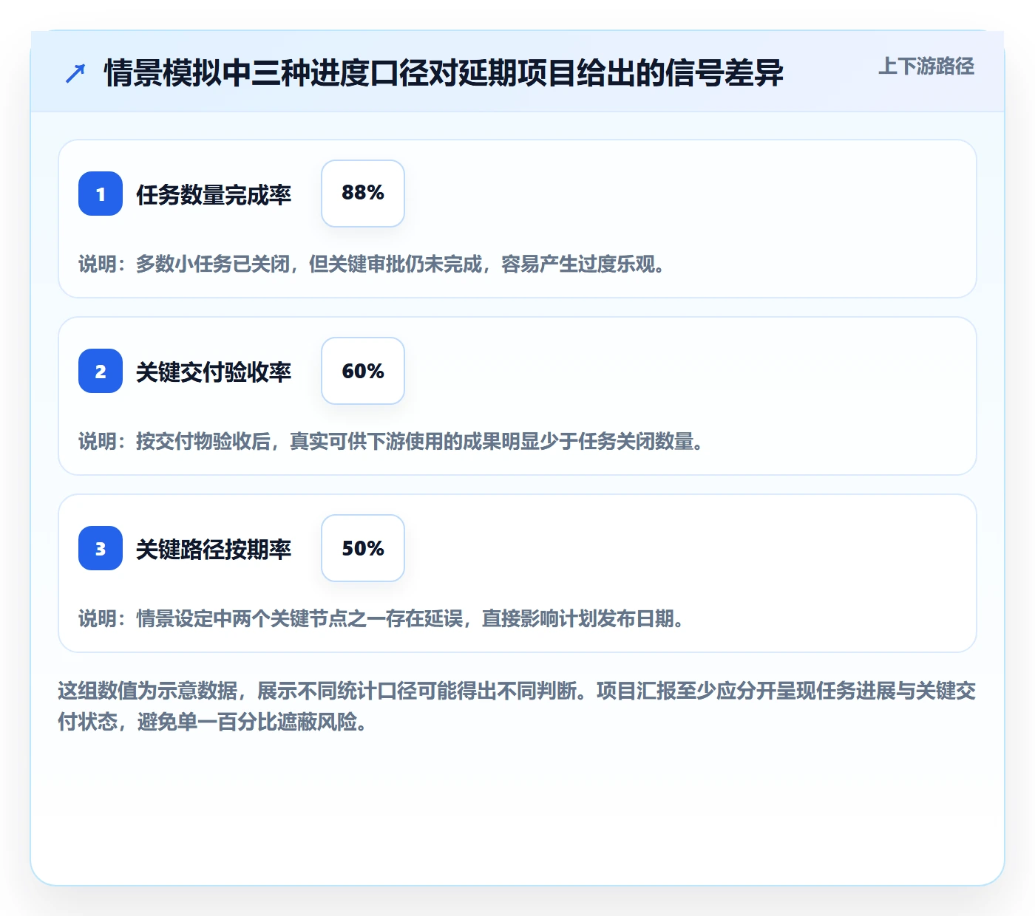This screenshot has width=1035, height=916.
Task: Click the description starting 说明：情景设定中两个关键节点
Action: pyautogui.click(x=381, y=618)
